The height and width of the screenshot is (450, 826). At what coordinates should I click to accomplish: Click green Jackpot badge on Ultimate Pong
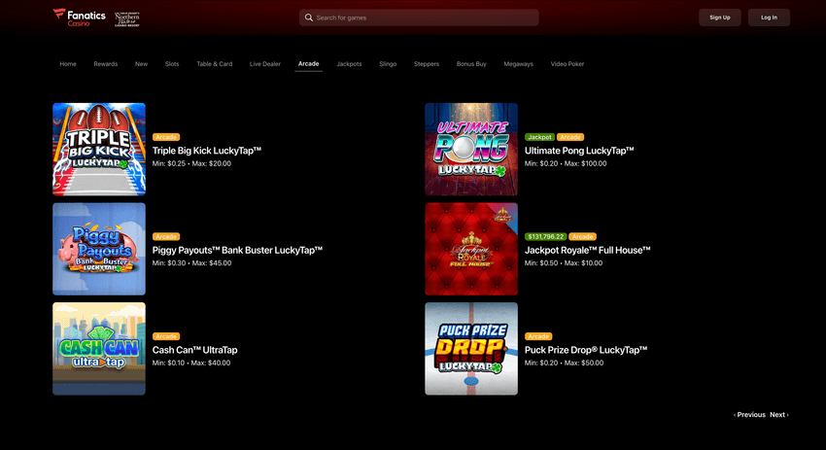539,137
